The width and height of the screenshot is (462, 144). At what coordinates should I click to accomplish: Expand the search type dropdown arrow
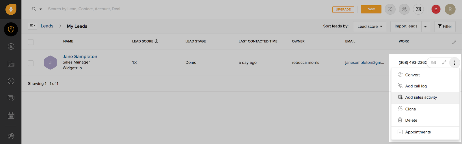coord(41,9)
